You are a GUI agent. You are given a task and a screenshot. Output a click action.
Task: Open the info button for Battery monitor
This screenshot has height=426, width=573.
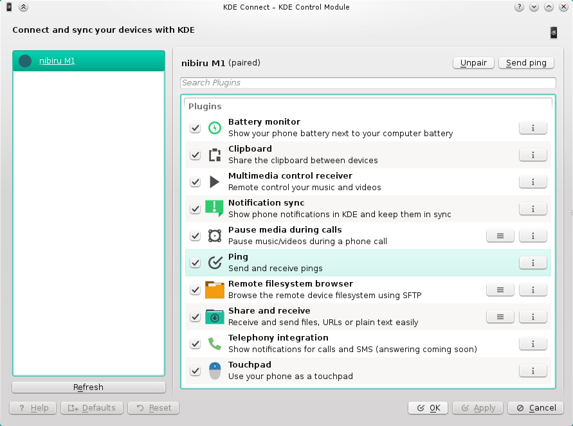pyautogui.click(x=532, y=128)
